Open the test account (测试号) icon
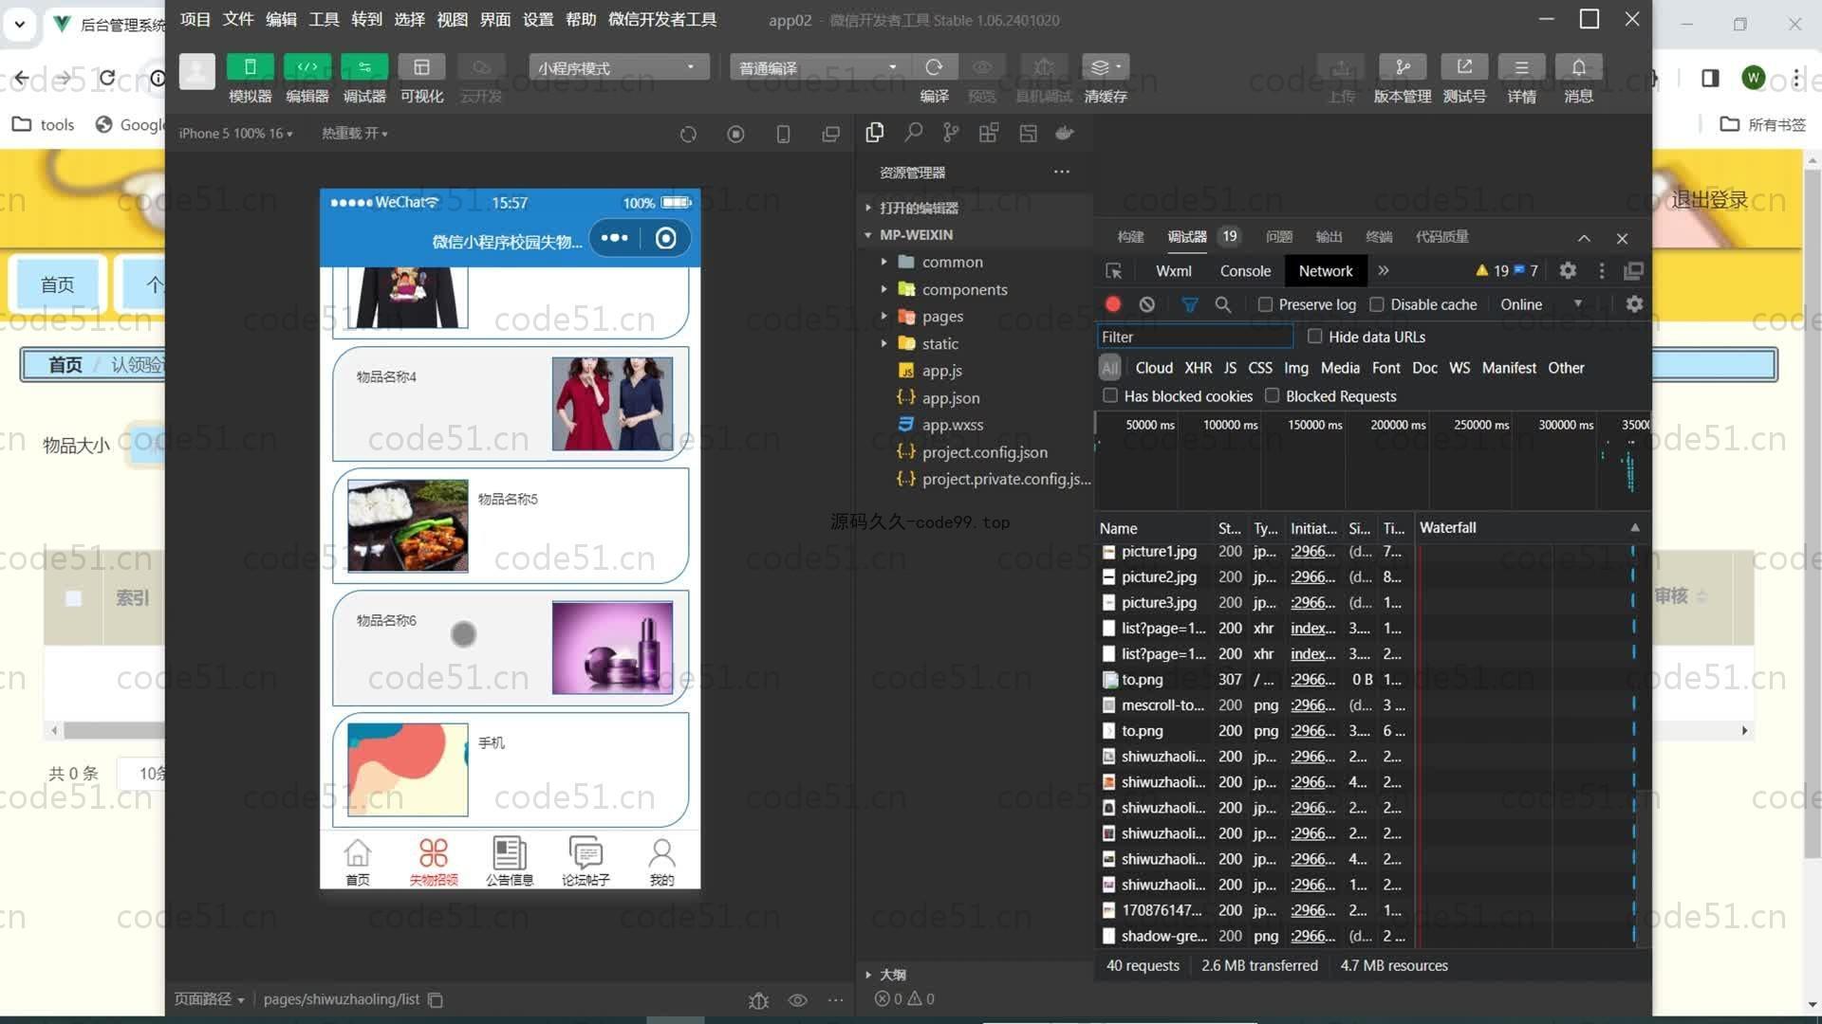Image resolution: width=1822 pixels, height=1024 pixels. (1464, 67)
